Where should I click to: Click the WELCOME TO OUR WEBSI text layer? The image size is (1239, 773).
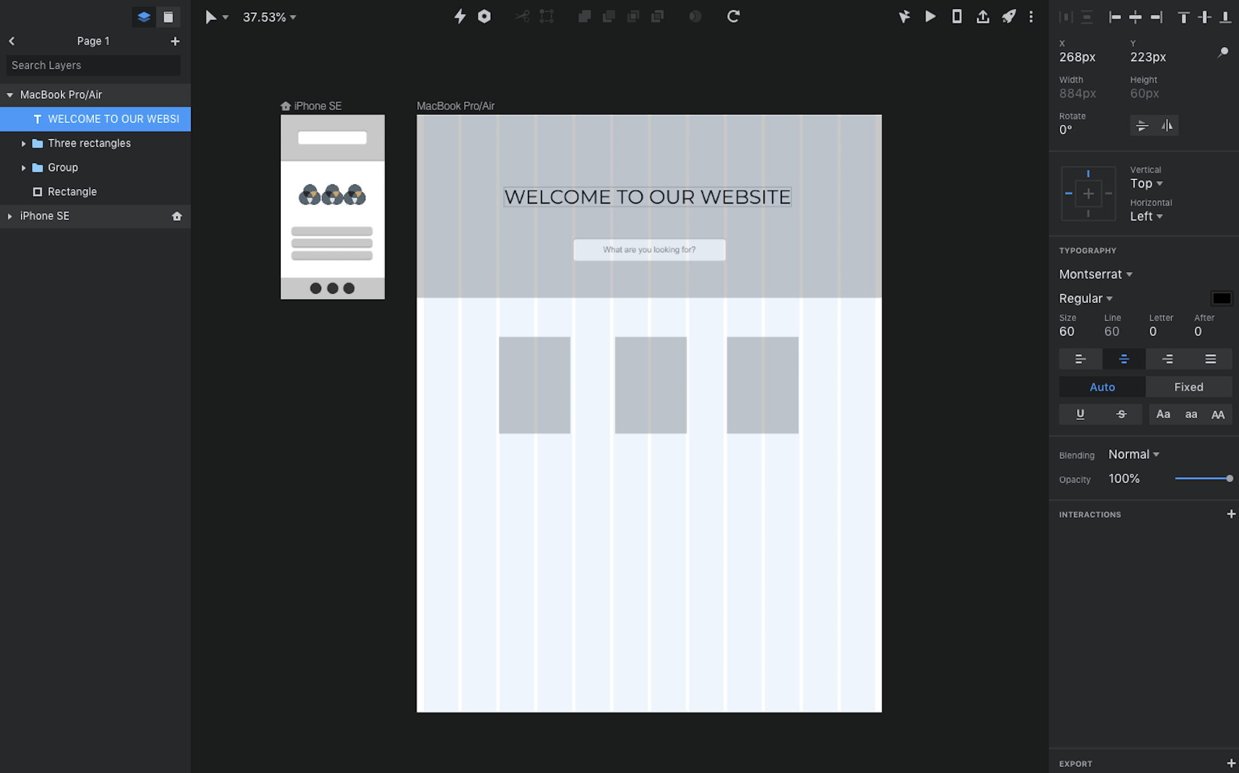[x=114, y=117]
